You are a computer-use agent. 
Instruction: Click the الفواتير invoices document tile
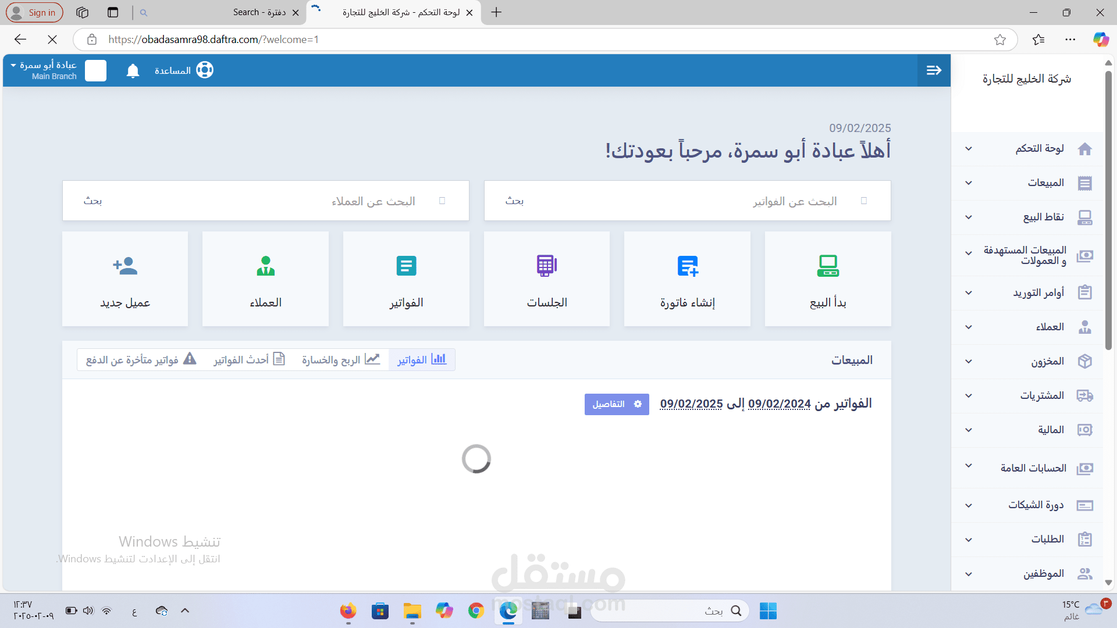(406, 266)
